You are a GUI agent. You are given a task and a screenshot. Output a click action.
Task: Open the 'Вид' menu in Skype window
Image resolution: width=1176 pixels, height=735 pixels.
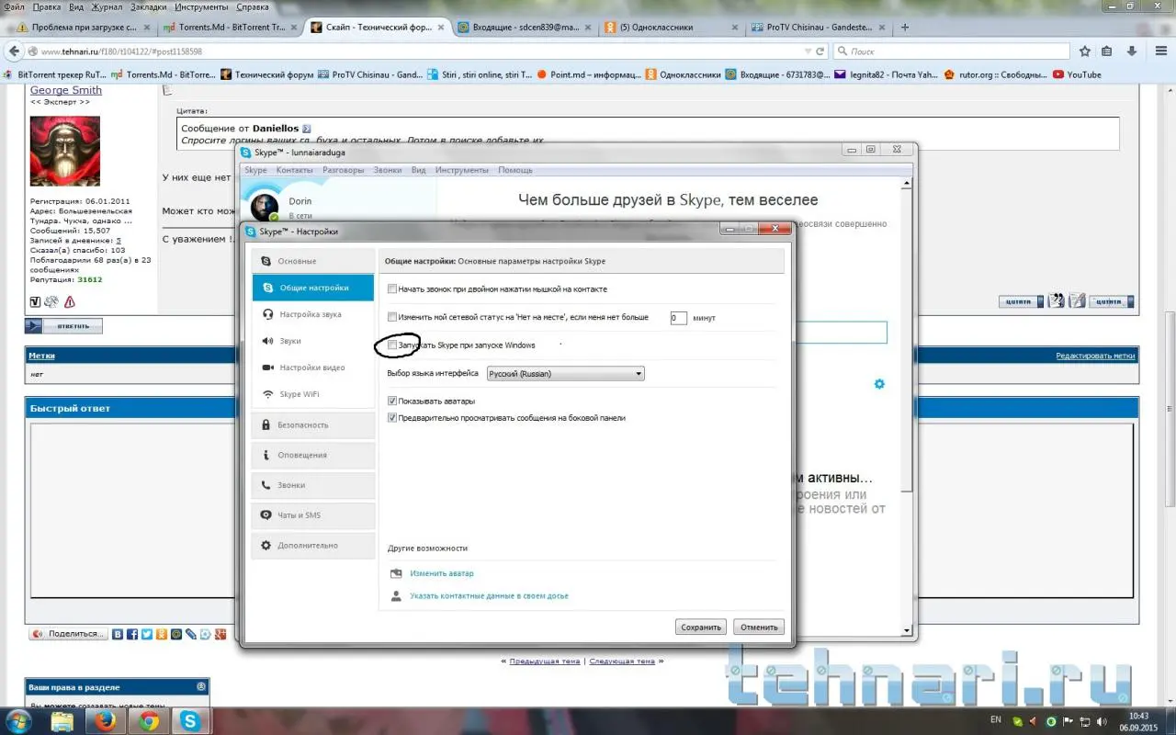pos(419,170)
